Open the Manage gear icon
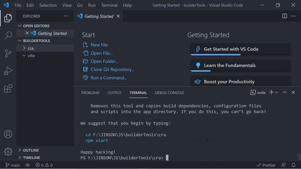Screen dimensions: 301x169 tap(8, 152)
